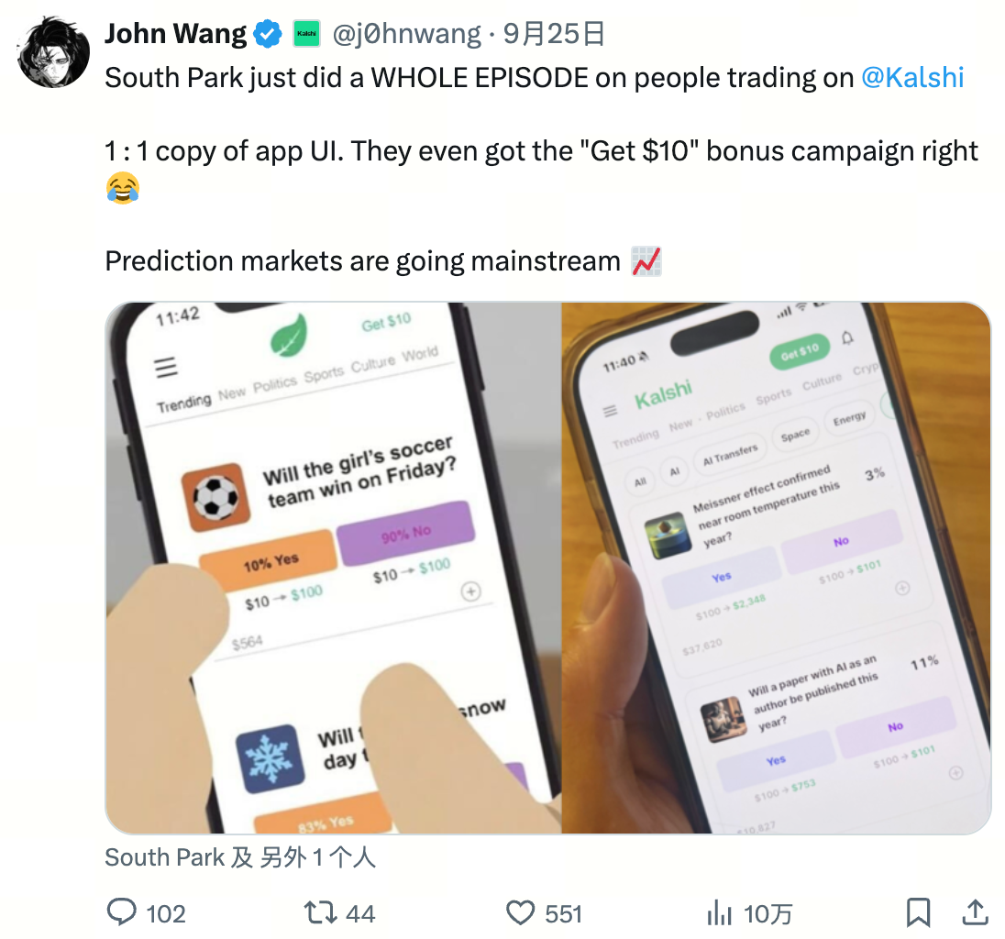The width and height of the screenshot is (1005, 939).
Task: Open the @Kalshi mention link
Action: (x=912, y=78)
